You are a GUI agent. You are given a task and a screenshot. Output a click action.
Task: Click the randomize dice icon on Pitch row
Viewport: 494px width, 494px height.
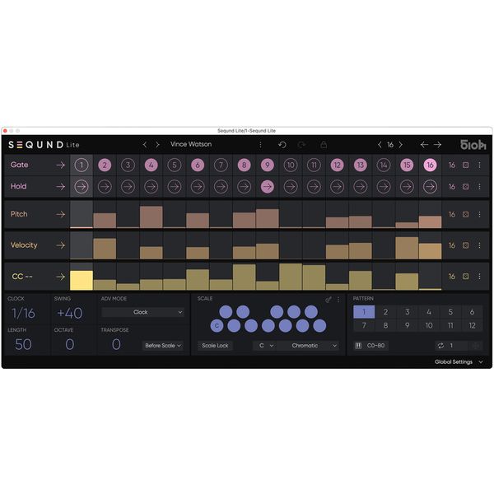coord(465,214)
